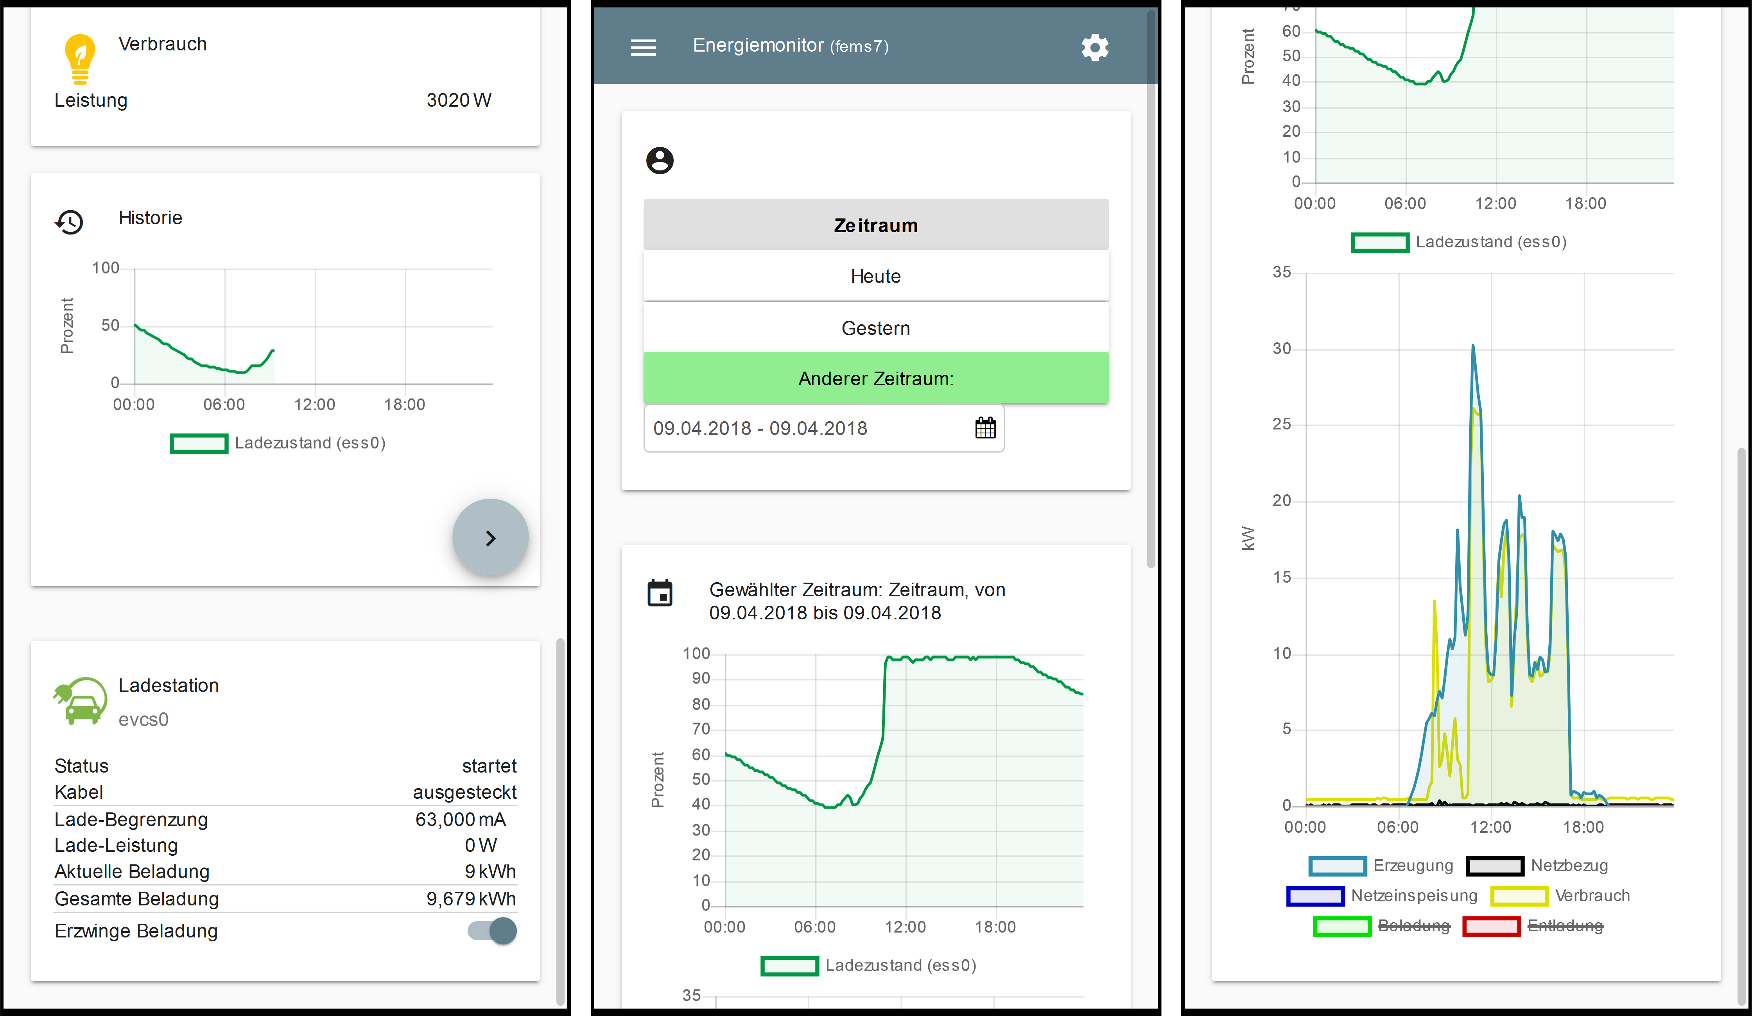Click the Historie clock icon

pyautogui.click(x=70, y=222)
